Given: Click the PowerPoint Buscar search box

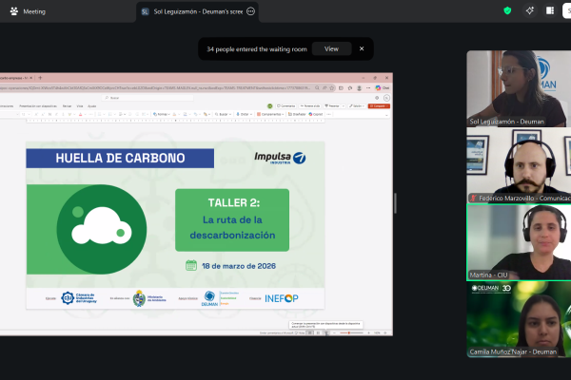Looking at the screenshot, I should pos(148,98).
